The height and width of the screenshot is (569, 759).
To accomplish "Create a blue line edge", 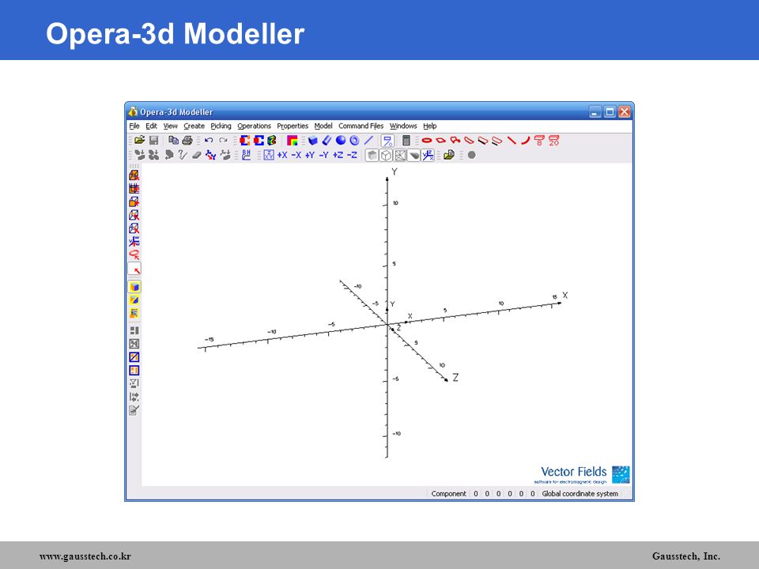I will [x=369, y=141].
